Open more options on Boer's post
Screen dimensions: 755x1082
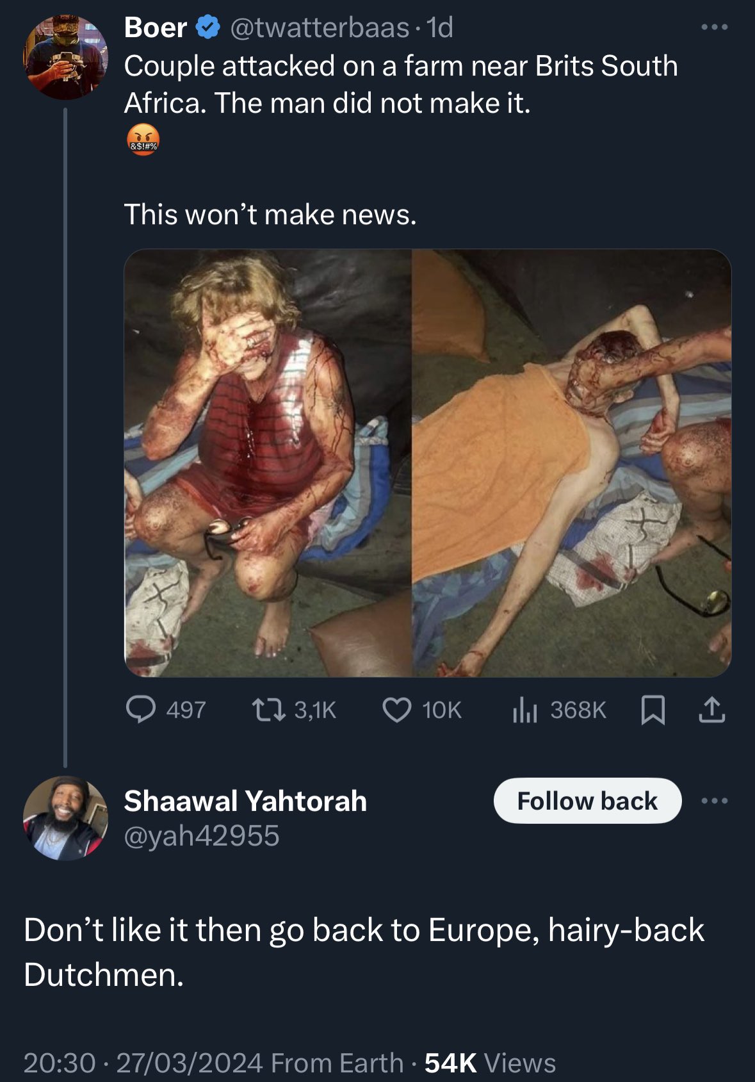[x=714, y=27]
